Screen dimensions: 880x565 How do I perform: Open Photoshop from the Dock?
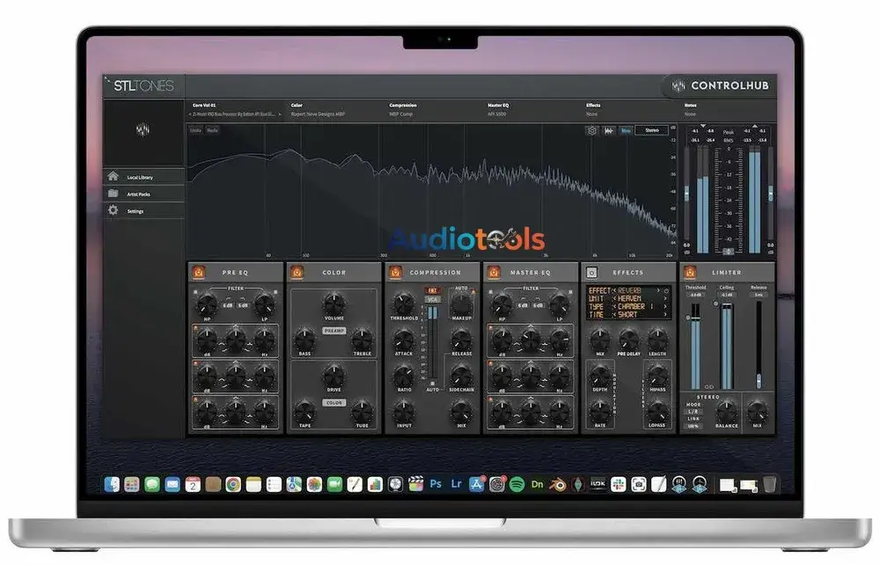(x=435, y=483)
